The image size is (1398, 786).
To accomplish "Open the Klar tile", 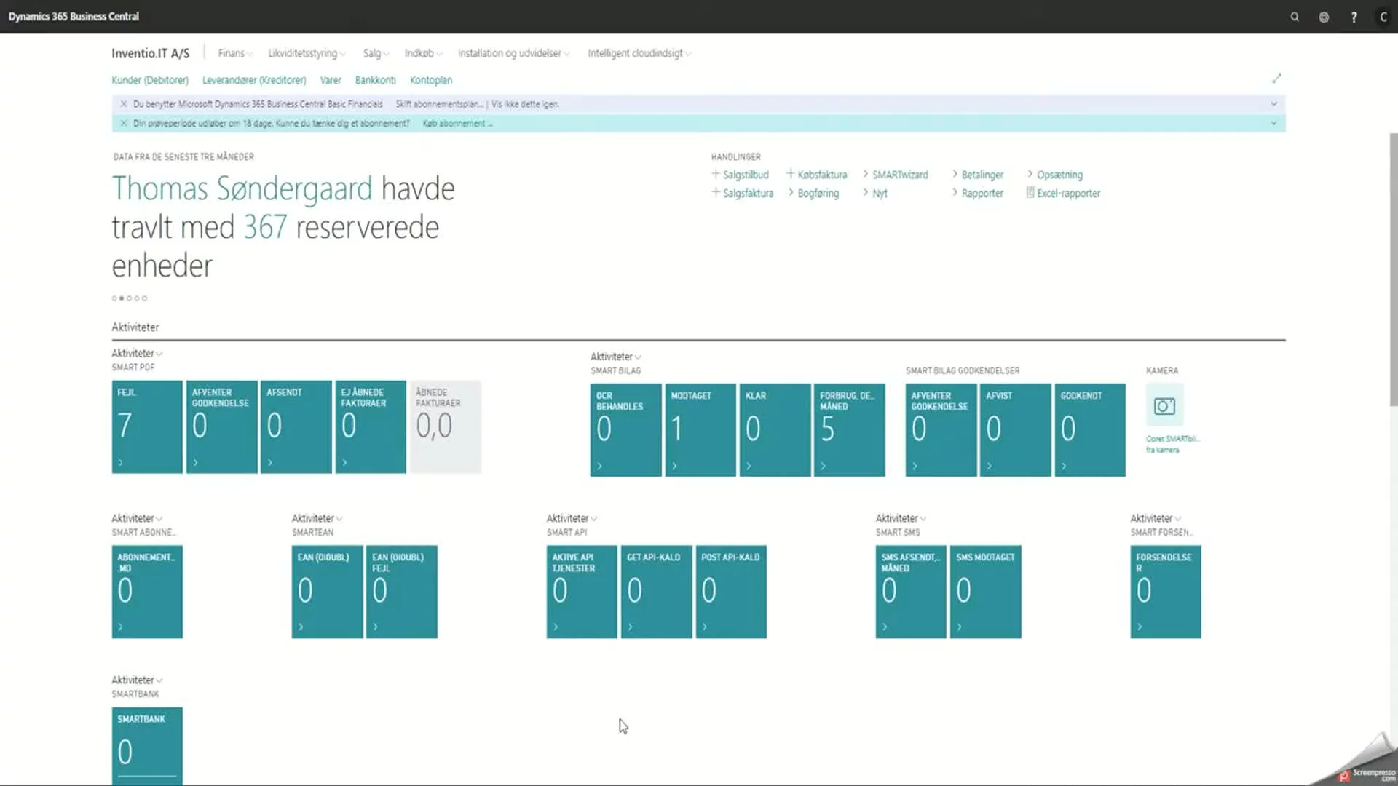I will [775, 430].
